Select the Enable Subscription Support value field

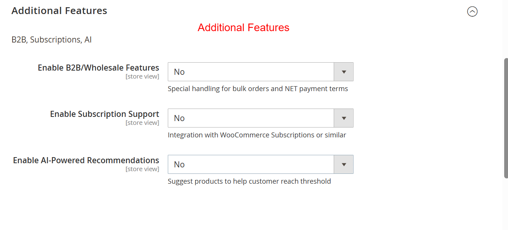tap(251, 118)
